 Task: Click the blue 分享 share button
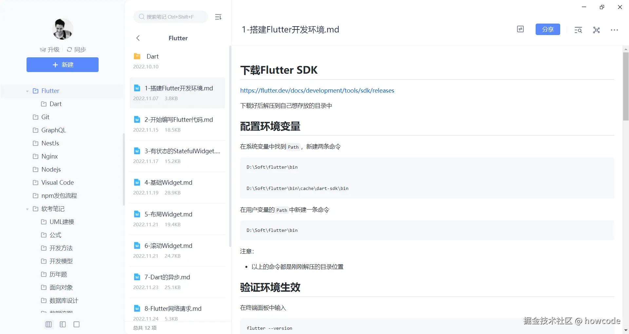click(548, 29)
